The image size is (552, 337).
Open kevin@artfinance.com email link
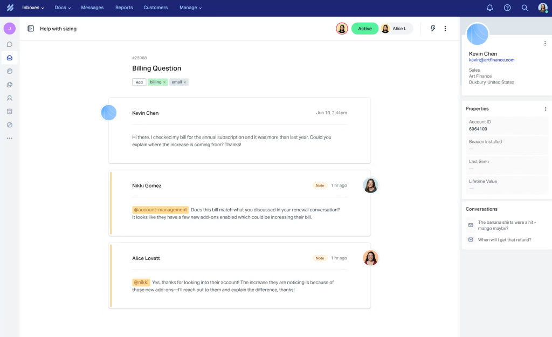(x=492, y=60)
